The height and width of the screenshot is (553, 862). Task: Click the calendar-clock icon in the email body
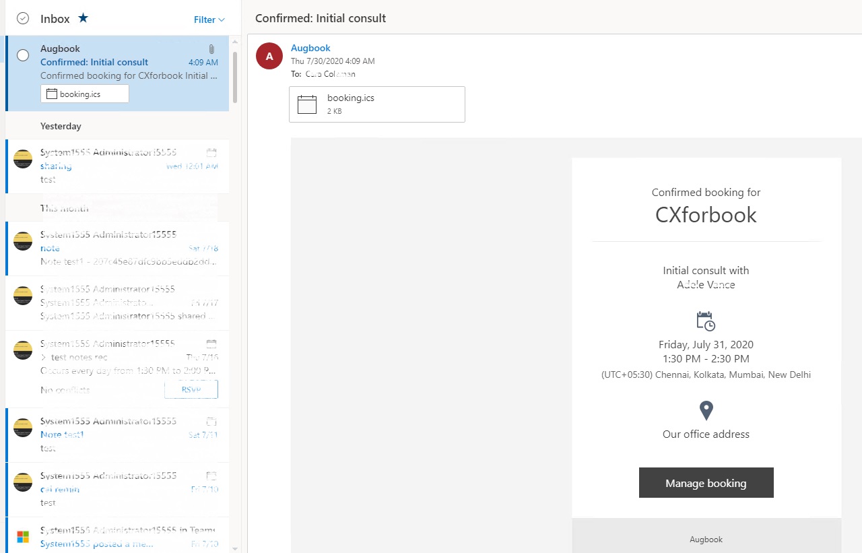706,321
